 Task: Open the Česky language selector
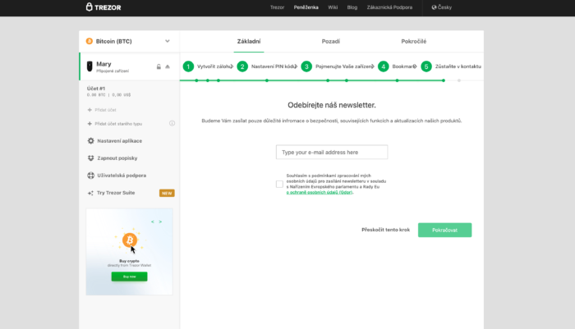440,7
